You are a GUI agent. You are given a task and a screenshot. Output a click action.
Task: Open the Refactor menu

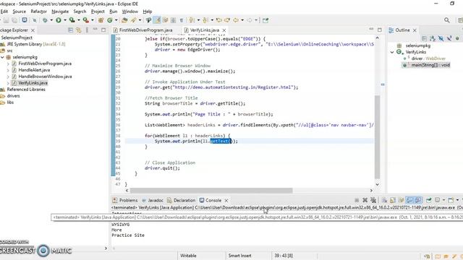click(38, 12)
